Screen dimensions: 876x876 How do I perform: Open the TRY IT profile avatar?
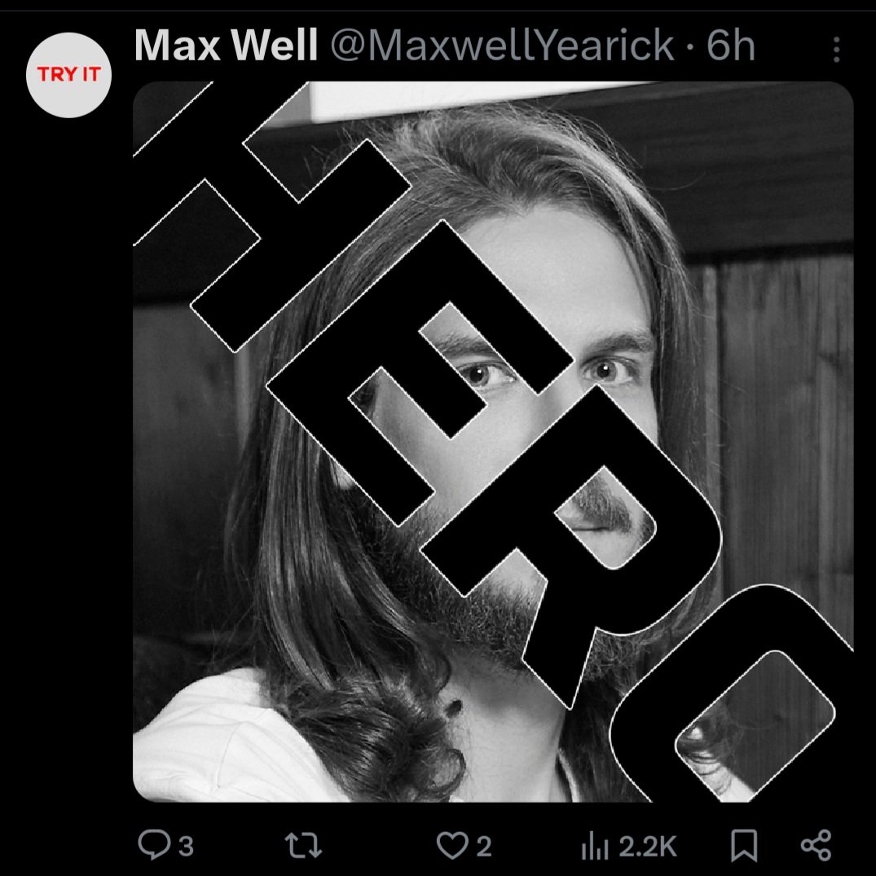(68, 75)
